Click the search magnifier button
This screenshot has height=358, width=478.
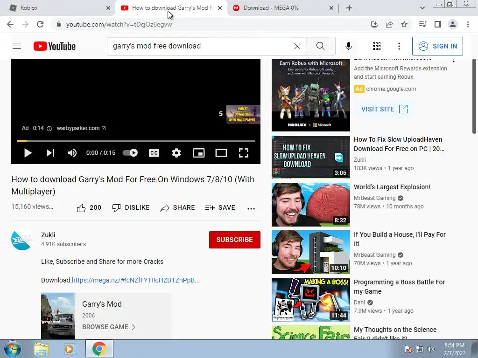tap(320, 46)
